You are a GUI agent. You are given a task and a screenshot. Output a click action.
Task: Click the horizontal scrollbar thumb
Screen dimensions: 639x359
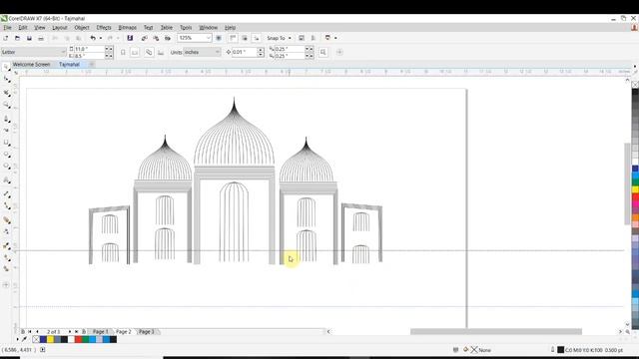[x=496, y=332]
